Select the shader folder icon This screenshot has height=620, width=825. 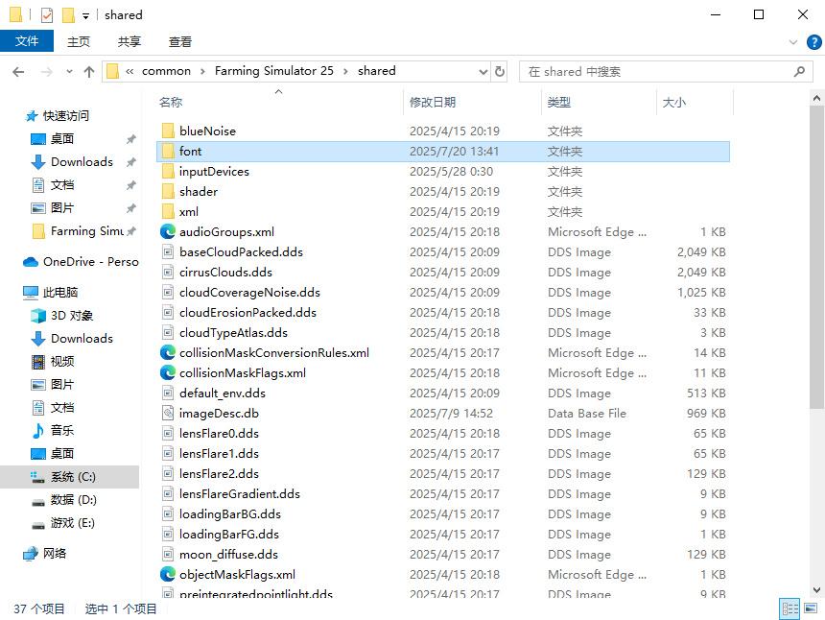click(x=168, y=191)
